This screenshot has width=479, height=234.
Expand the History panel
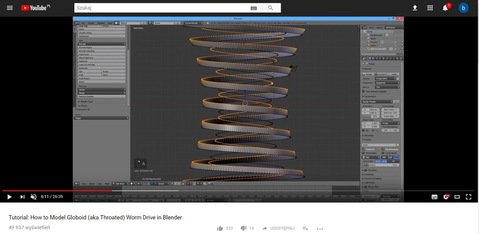point(83,105)
